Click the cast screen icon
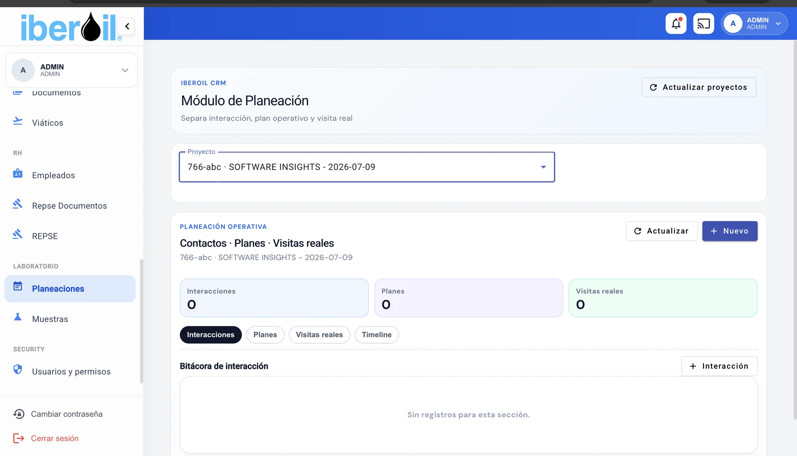Image resolution: width=797 pixels, height=456 pixels. [x=703, y=23]
